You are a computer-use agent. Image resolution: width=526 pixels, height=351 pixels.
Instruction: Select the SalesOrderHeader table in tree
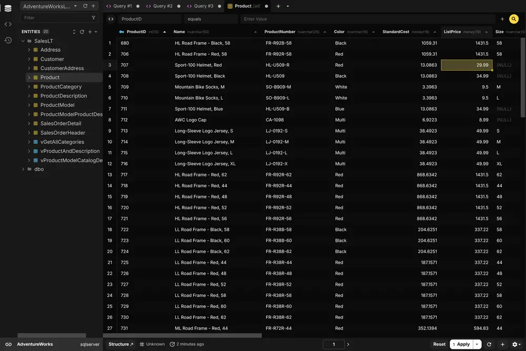63,133
